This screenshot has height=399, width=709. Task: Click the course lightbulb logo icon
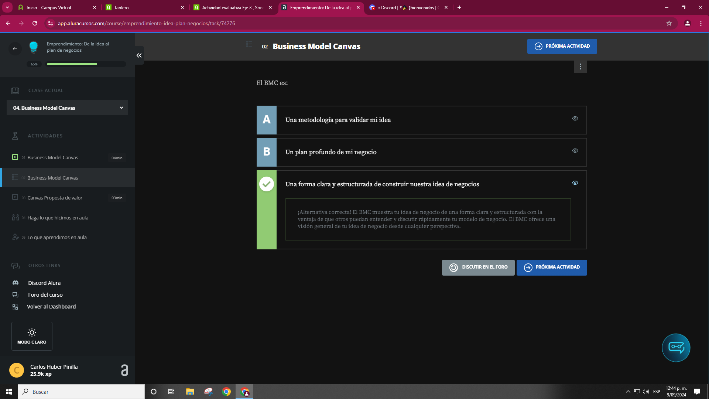[x=34, y=47]
